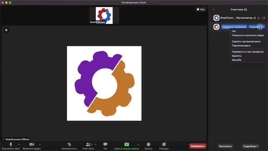268x151 pixels.
Task: Select Удалить from participant menu
Action: tap(237, 56)
